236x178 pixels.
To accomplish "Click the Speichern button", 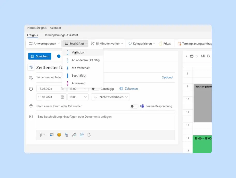I will 40,56.
